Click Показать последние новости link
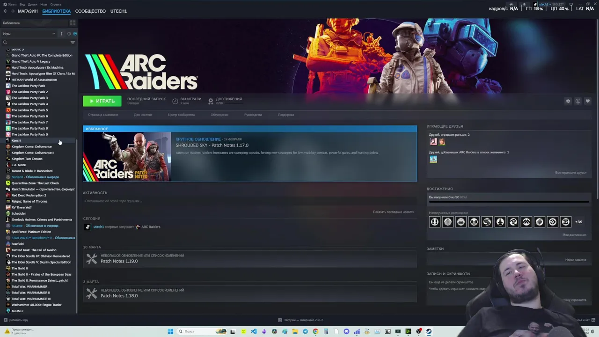 [394, 212]
